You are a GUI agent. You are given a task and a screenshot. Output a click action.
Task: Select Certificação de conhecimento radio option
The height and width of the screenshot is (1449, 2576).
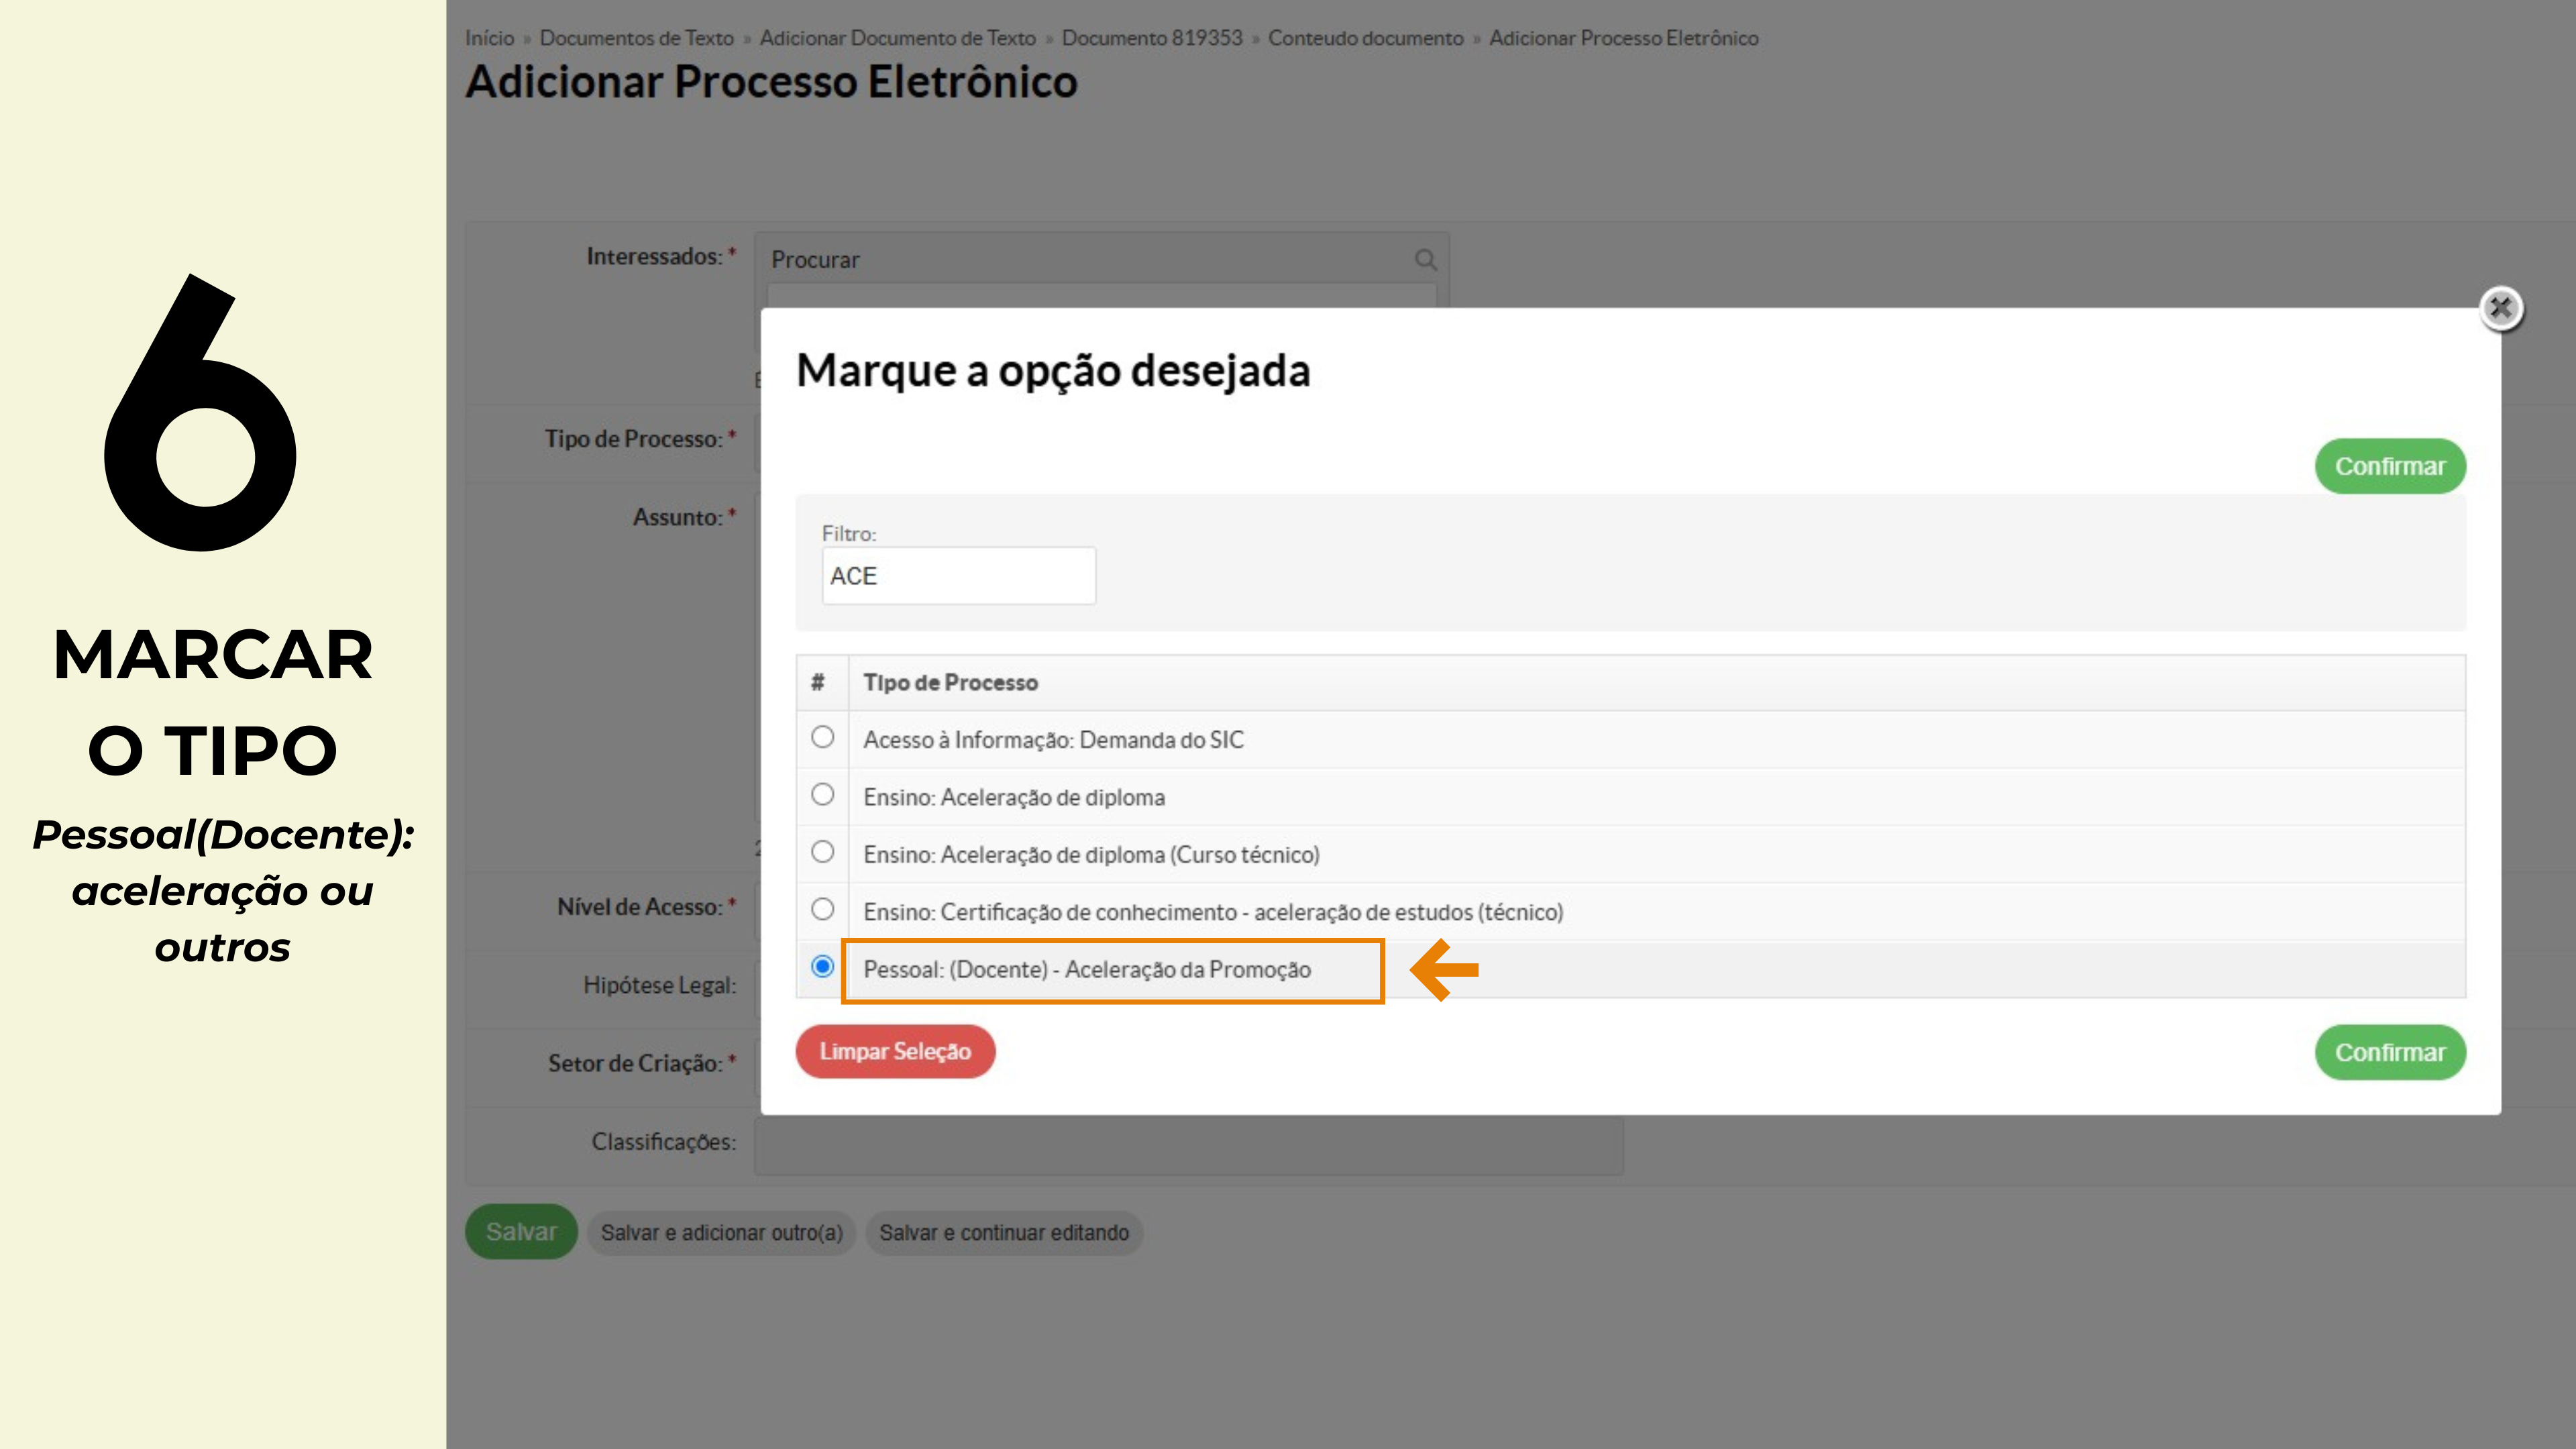[822, 910]
